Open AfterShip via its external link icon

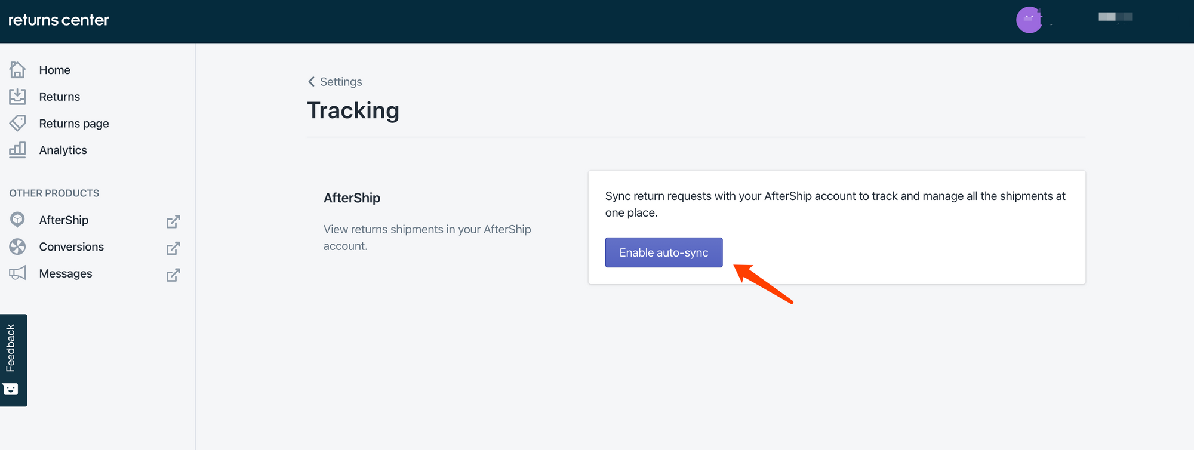click(173, 221)
